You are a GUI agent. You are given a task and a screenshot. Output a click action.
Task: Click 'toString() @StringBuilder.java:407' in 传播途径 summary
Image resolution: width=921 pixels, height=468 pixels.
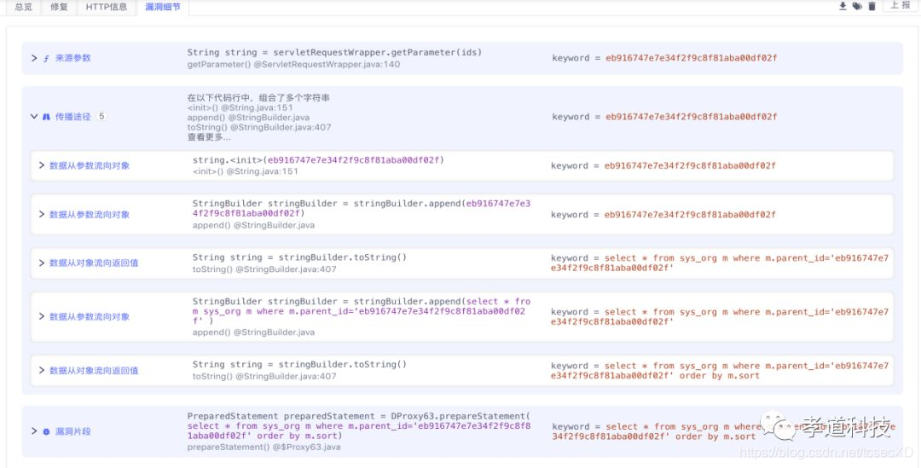(259, 127)
